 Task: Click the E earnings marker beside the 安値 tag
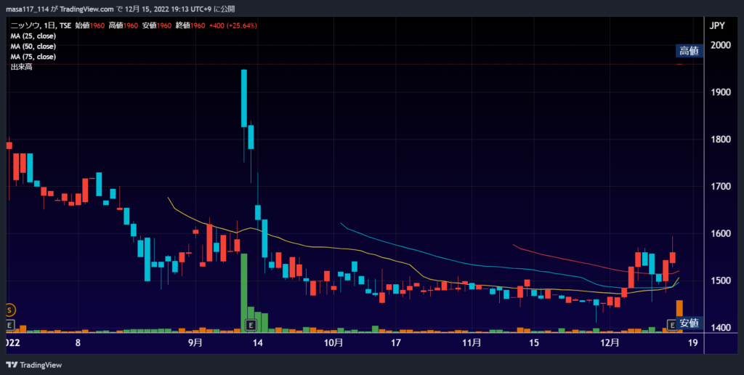coord(672,325)
